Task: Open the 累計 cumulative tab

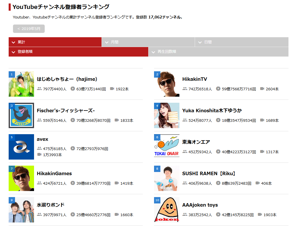Action: pyautogui.click(x=55, y=42)
